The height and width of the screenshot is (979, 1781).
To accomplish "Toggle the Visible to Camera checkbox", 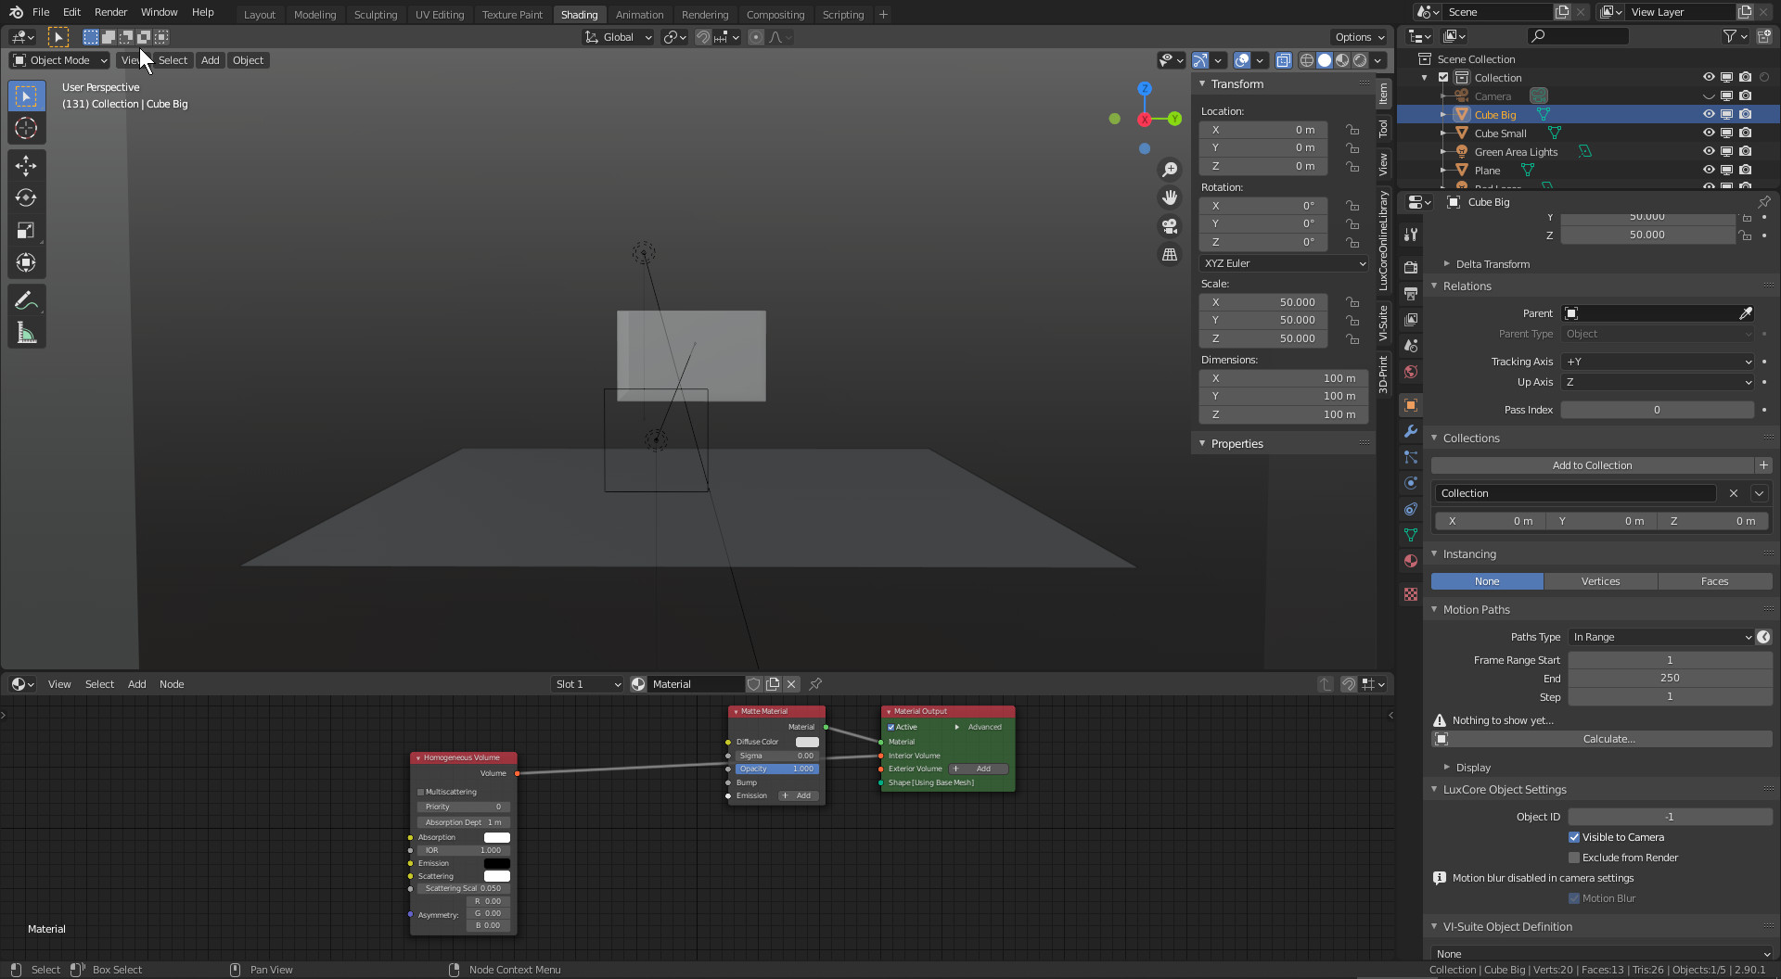I will (x=1574, y=837).
